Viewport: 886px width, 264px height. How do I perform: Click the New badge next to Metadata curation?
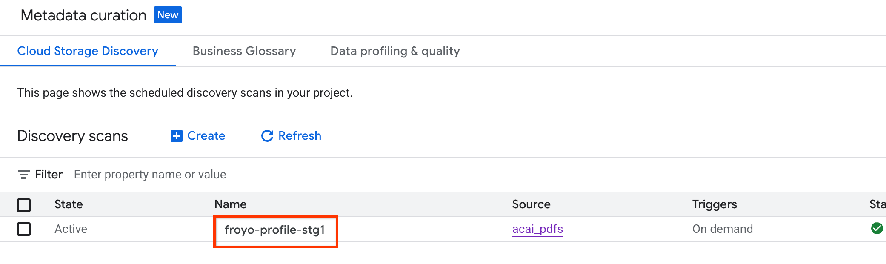[x=168, y=15]
